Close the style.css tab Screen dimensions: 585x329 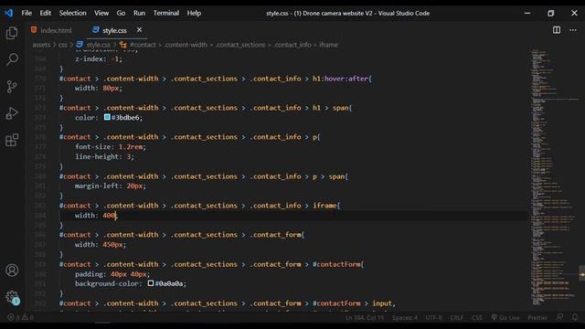139,30
